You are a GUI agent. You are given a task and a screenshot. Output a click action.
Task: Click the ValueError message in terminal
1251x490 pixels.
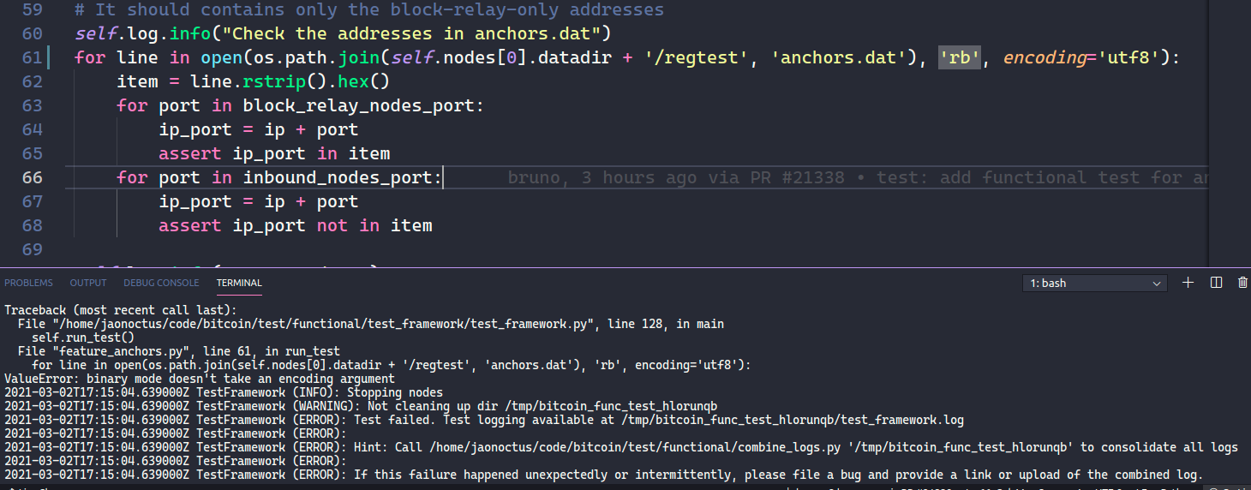200,379
